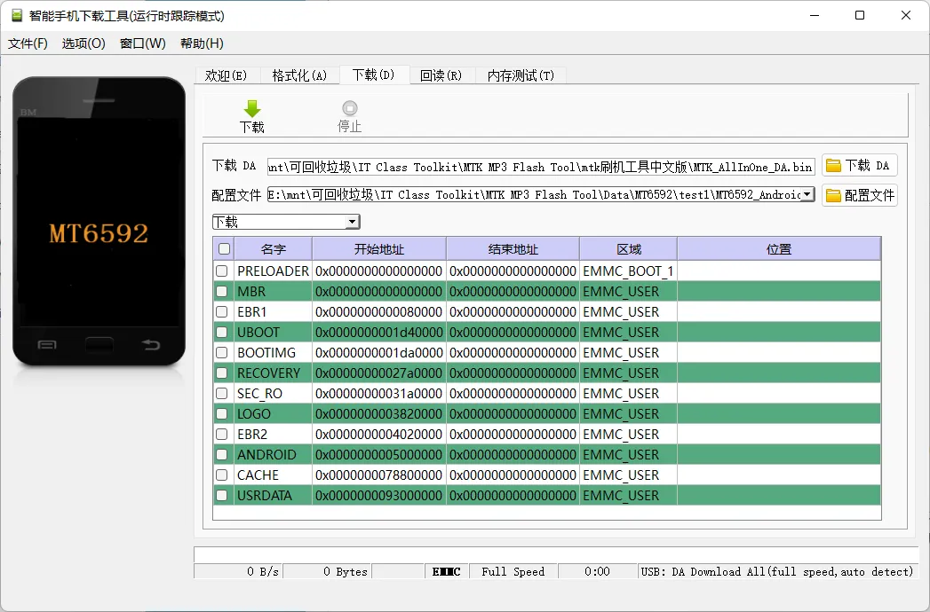The image size is (930, 612).
Task: Tick the USRDATA partition checkbox
Action: click(222, 496)
